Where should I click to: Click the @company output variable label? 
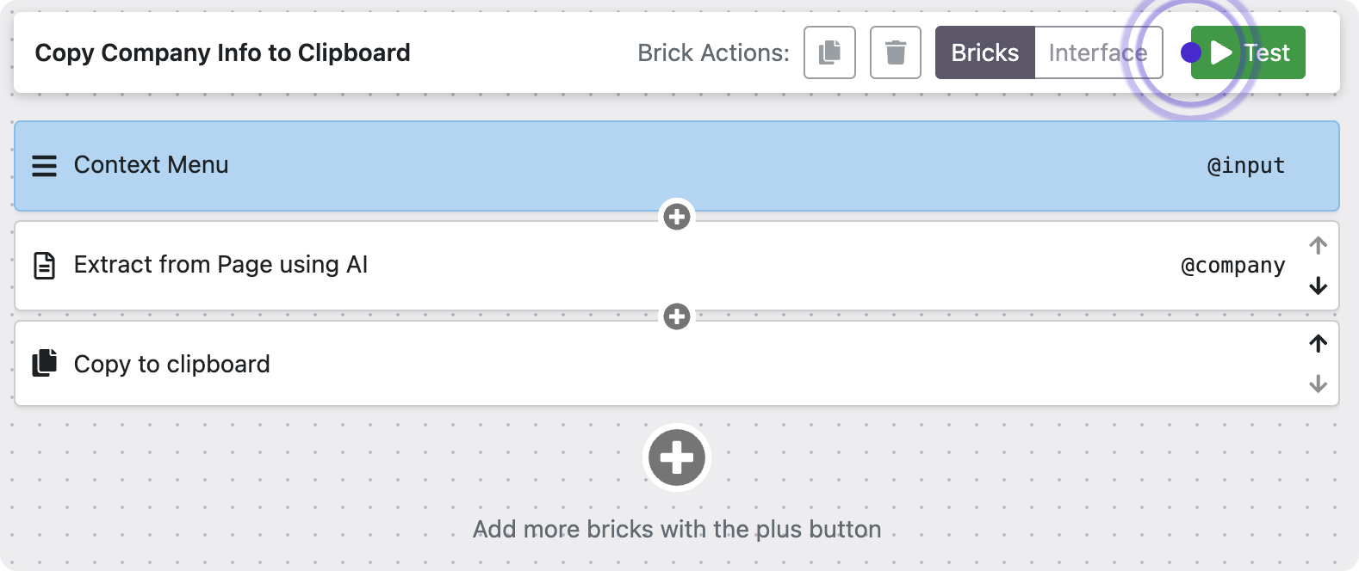1232,266
